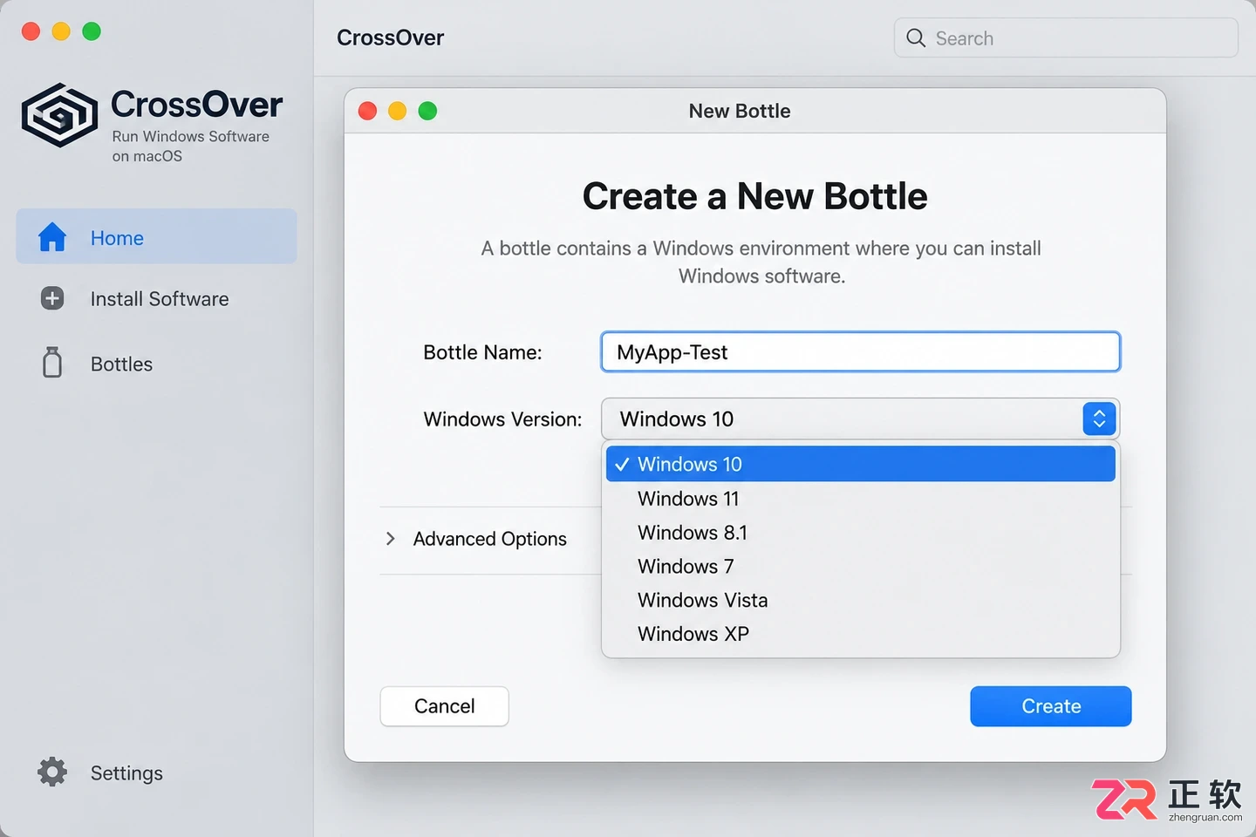1256x837 pixels.
Task: Click the Cancel button
Action: point(445,706)
